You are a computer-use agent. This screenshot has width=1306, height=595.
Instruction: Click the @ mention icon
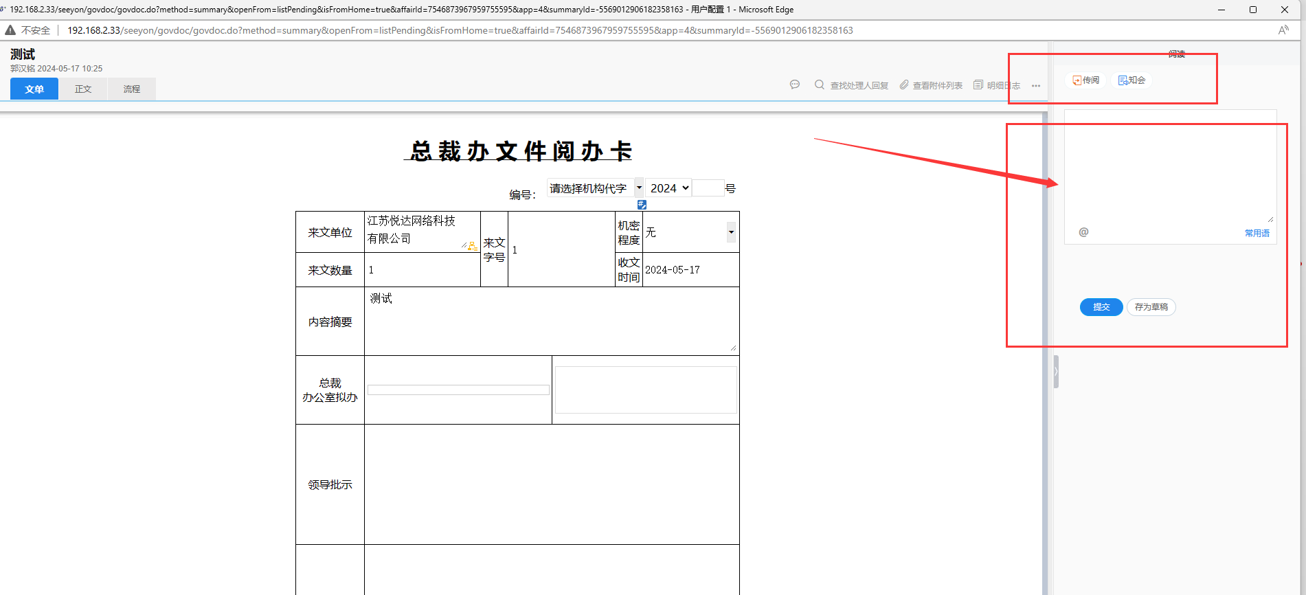[1083, 232]
